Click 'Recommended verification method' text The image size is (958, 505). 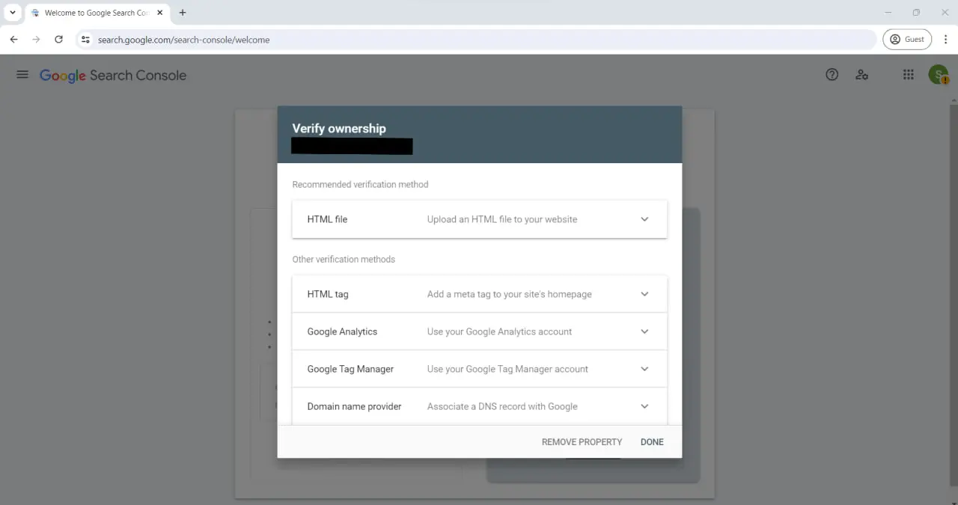360,184
